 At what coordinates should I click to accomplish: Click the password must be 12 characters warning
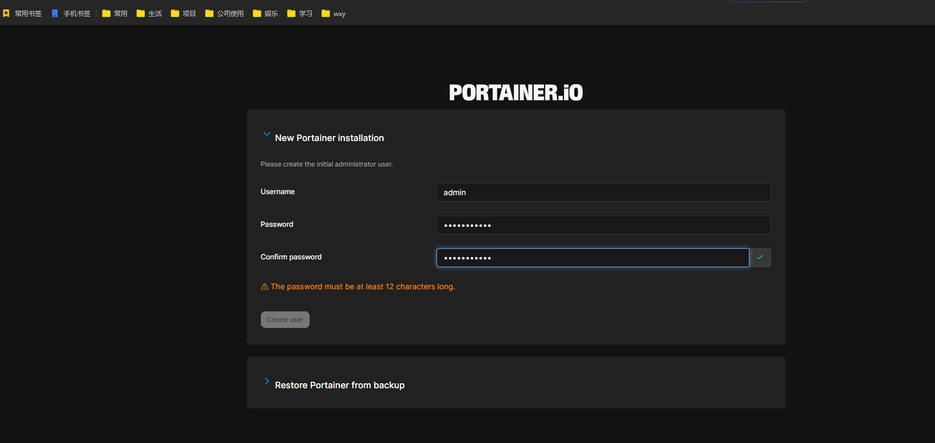pyautogui.click(x=363, y=286)
